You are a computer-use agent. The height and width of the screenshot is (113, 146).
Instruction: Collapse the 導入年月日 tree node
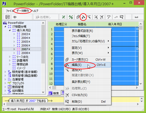(x=10, y=30)
